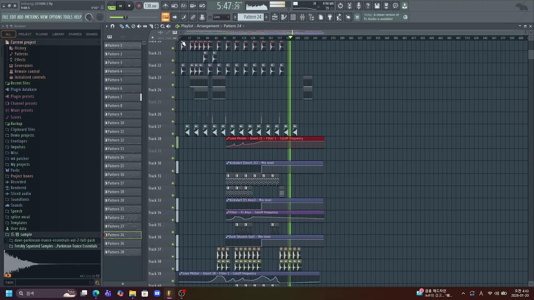
Task: Mute Track 31 via its green dot
Action: pyautogui.click(x=173, y=183)
